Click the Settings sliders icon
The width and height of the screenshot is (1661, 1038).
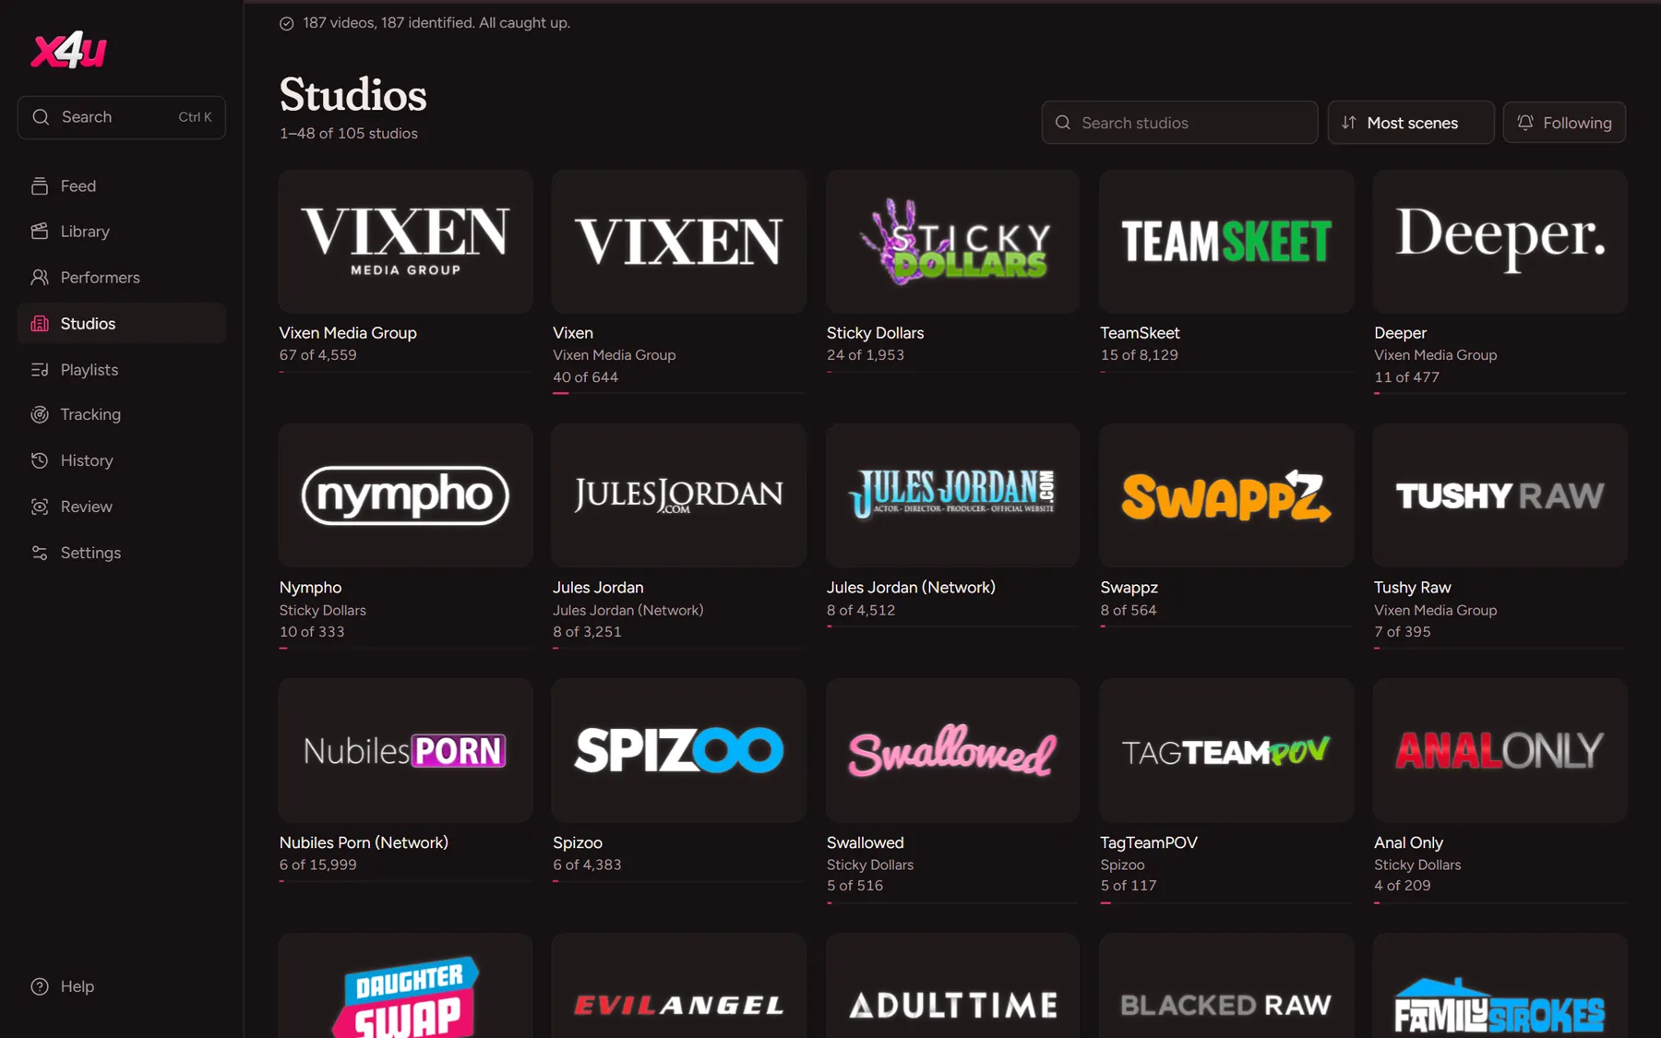click(40, 553)
